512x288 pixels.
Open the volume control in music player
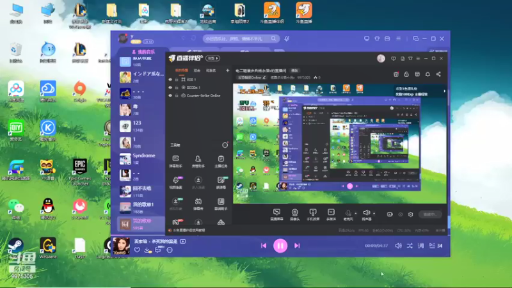pyautogui.click(x=398, y=246)
